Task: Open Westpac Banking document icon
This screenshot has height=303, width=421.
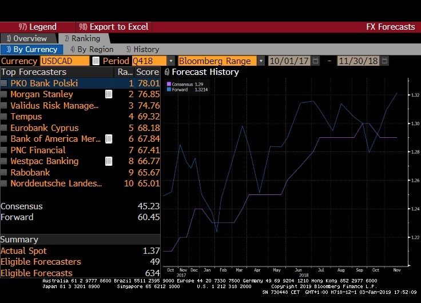Action: (109, 161)
